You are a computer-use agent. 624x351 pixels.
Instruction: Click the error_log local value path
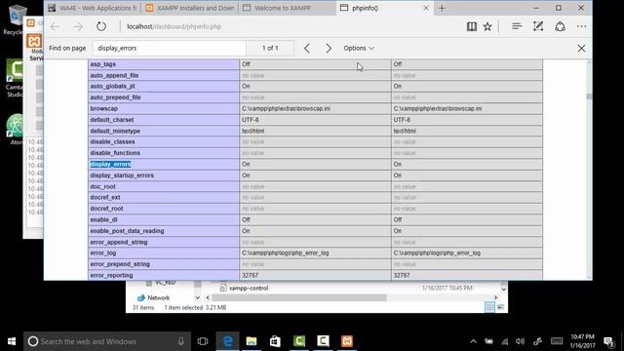[286, 253]
